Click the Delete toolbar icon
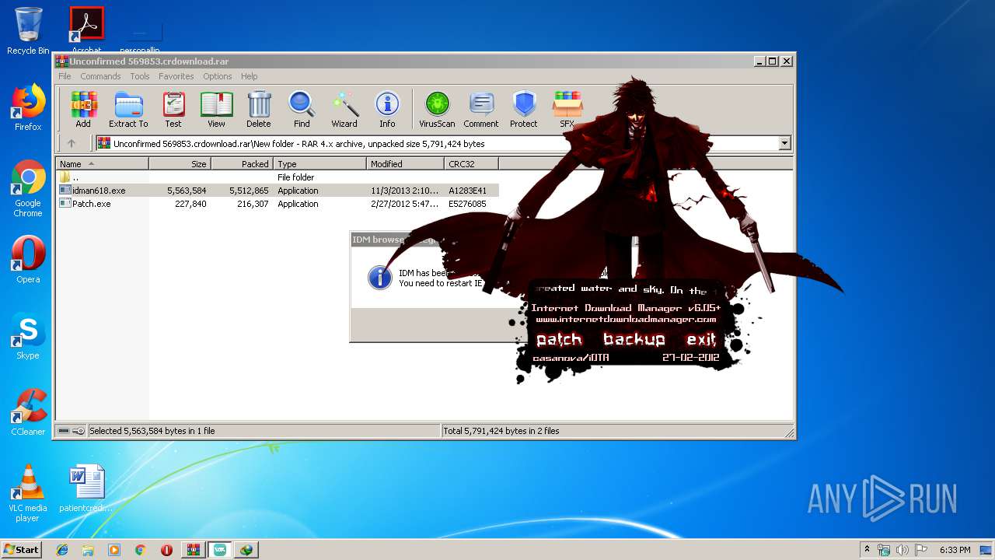This screenshot has height=560, width=995. pyautogui.click(x=259, y=109)
